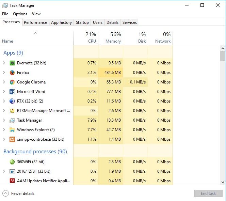Select Background processes (90) heading
The height and width of the screenshot is (201, 226).
35,152
